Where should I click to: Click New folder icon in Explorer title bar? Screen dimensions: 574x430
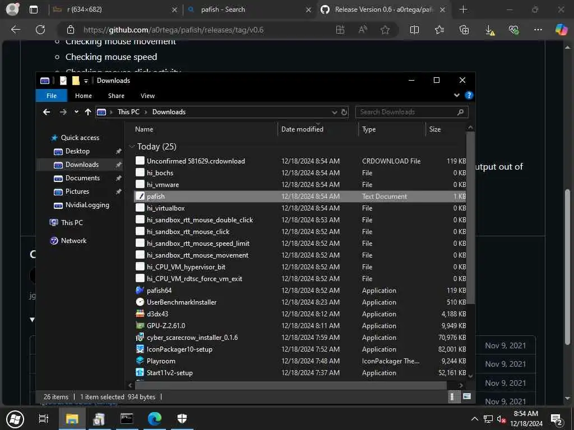[76, 81]
